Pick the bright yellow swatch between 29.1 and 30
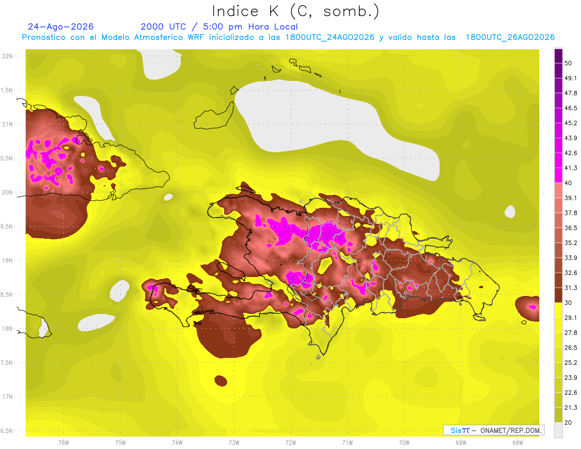581x449 pixels. click(x=558, y=310)
